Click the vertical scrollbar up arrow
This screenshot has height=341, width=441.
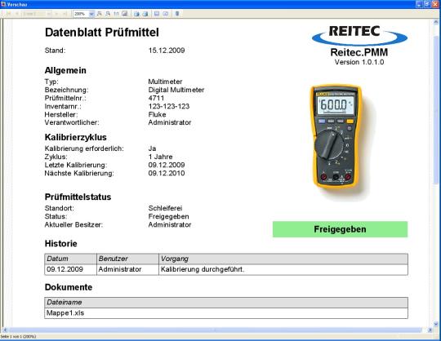click(x=436, y=22)
